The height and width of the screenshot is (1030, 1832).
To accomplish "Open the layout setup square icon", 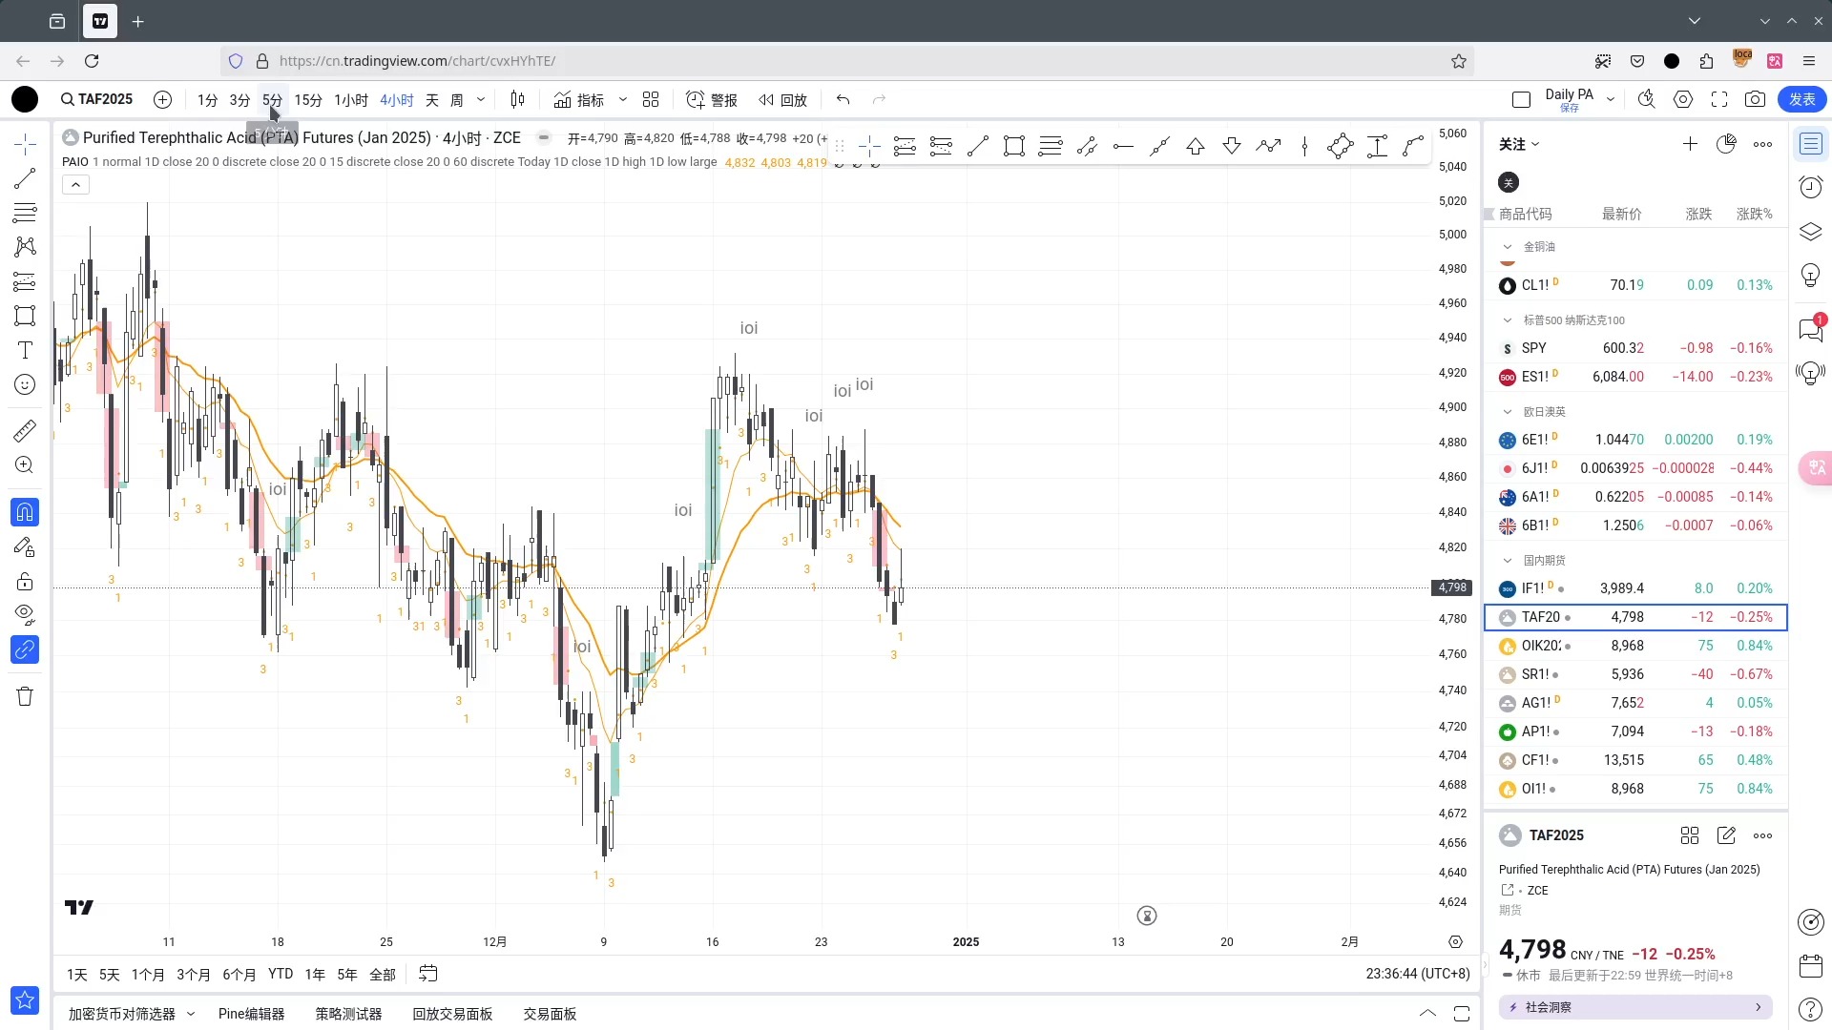I will (x=1522, y=99).
